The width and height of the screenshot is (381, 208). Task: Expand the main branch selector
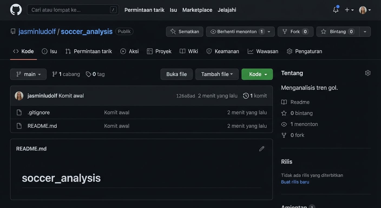coord(28,74)
